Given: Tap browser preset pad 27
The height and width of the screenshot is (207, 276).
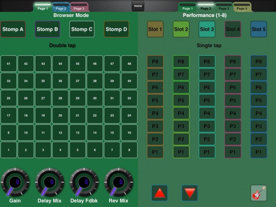Looking at the screenshot, I should point(43,98).
